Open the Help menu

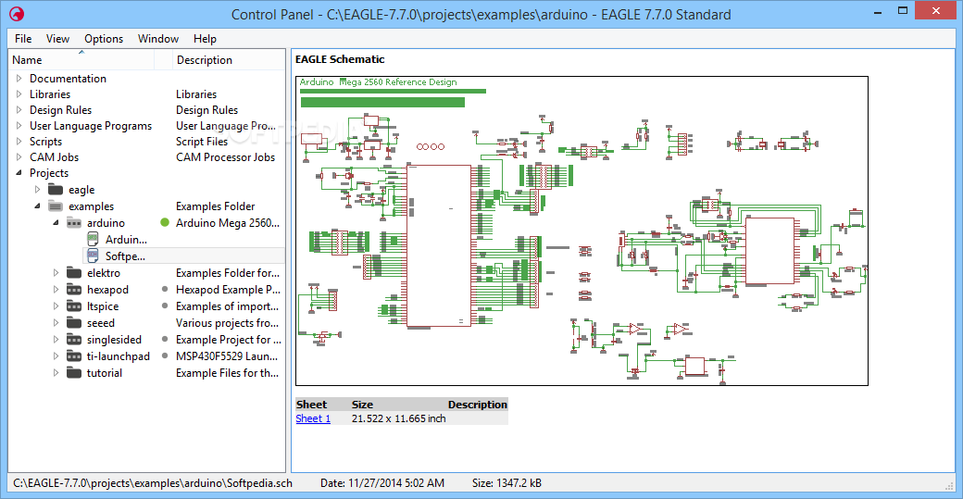pos(205,38)
